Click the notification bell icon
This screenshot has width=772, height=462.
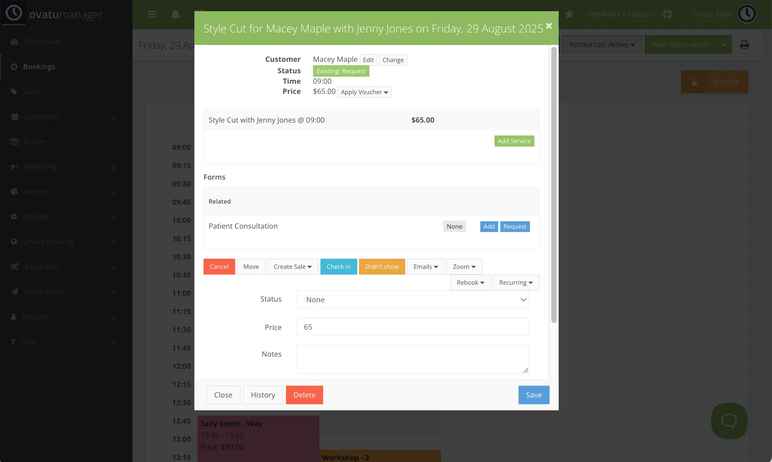tap(175, 14)
